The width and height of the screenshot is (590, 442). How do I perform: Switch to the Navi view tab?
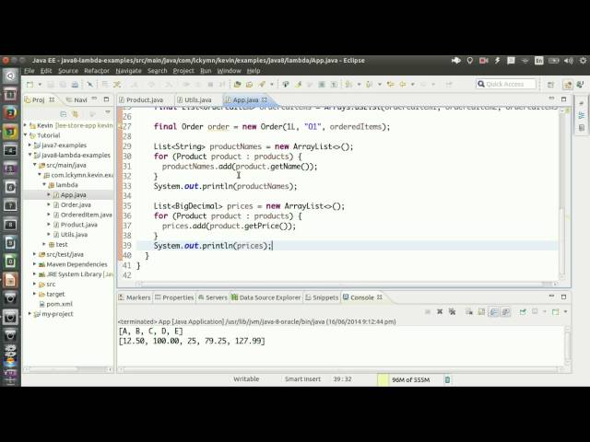click(x=77, y=99)
